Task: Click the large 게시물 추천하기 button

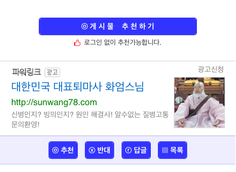Action: [x=118, y=26]
